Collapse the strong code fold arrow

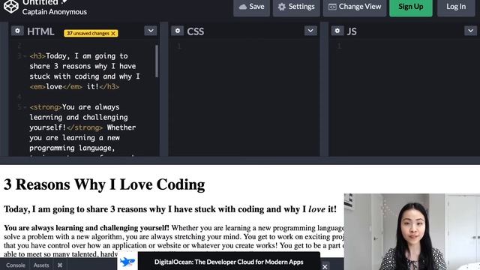click(25, 107)
